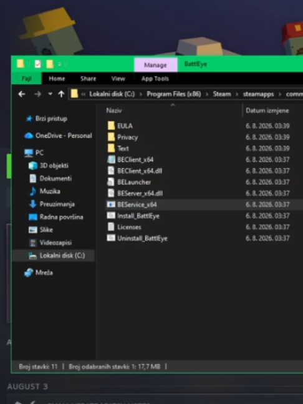Click the address bar folder icon
The height and width of the screenshot is (404, 303).
point(74,94)
